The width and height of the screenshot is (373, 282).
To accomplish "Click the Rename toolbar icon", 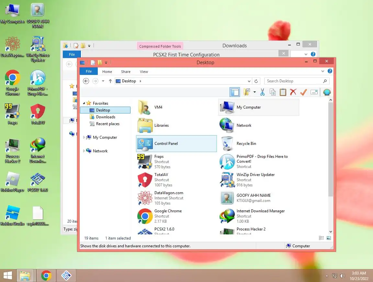I will point(314,92).
